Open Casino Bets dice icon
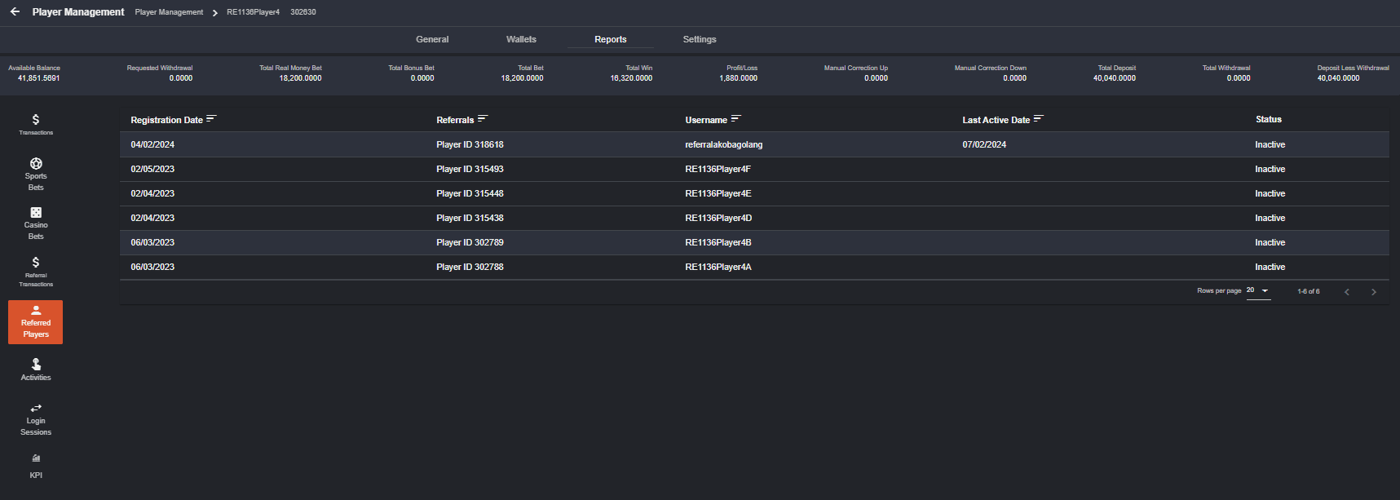 pos(36,212)
